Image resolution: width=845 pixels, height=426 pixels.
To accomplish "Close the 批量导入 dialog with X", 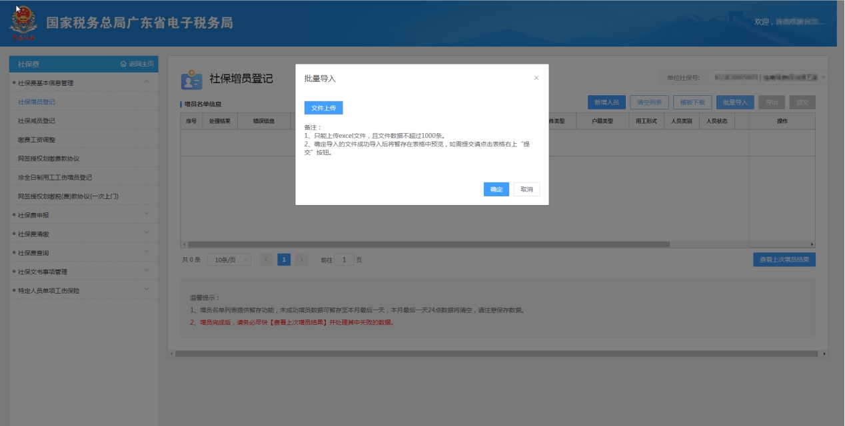I will [536, 78].
